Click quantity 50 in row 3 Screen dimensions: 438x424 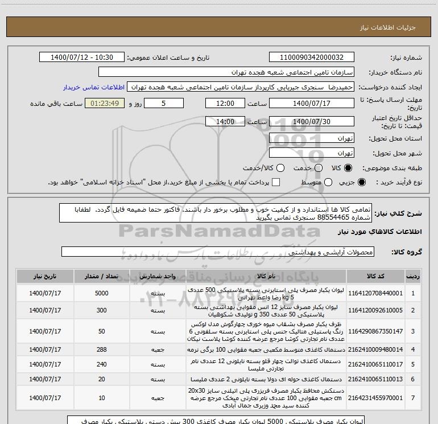[x=102, y=331]
